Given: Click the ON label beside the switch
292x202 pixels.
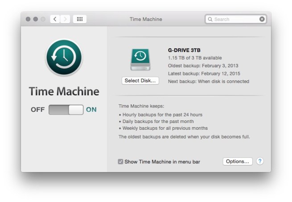Looking at the screenshot, I should pos(91,110).
